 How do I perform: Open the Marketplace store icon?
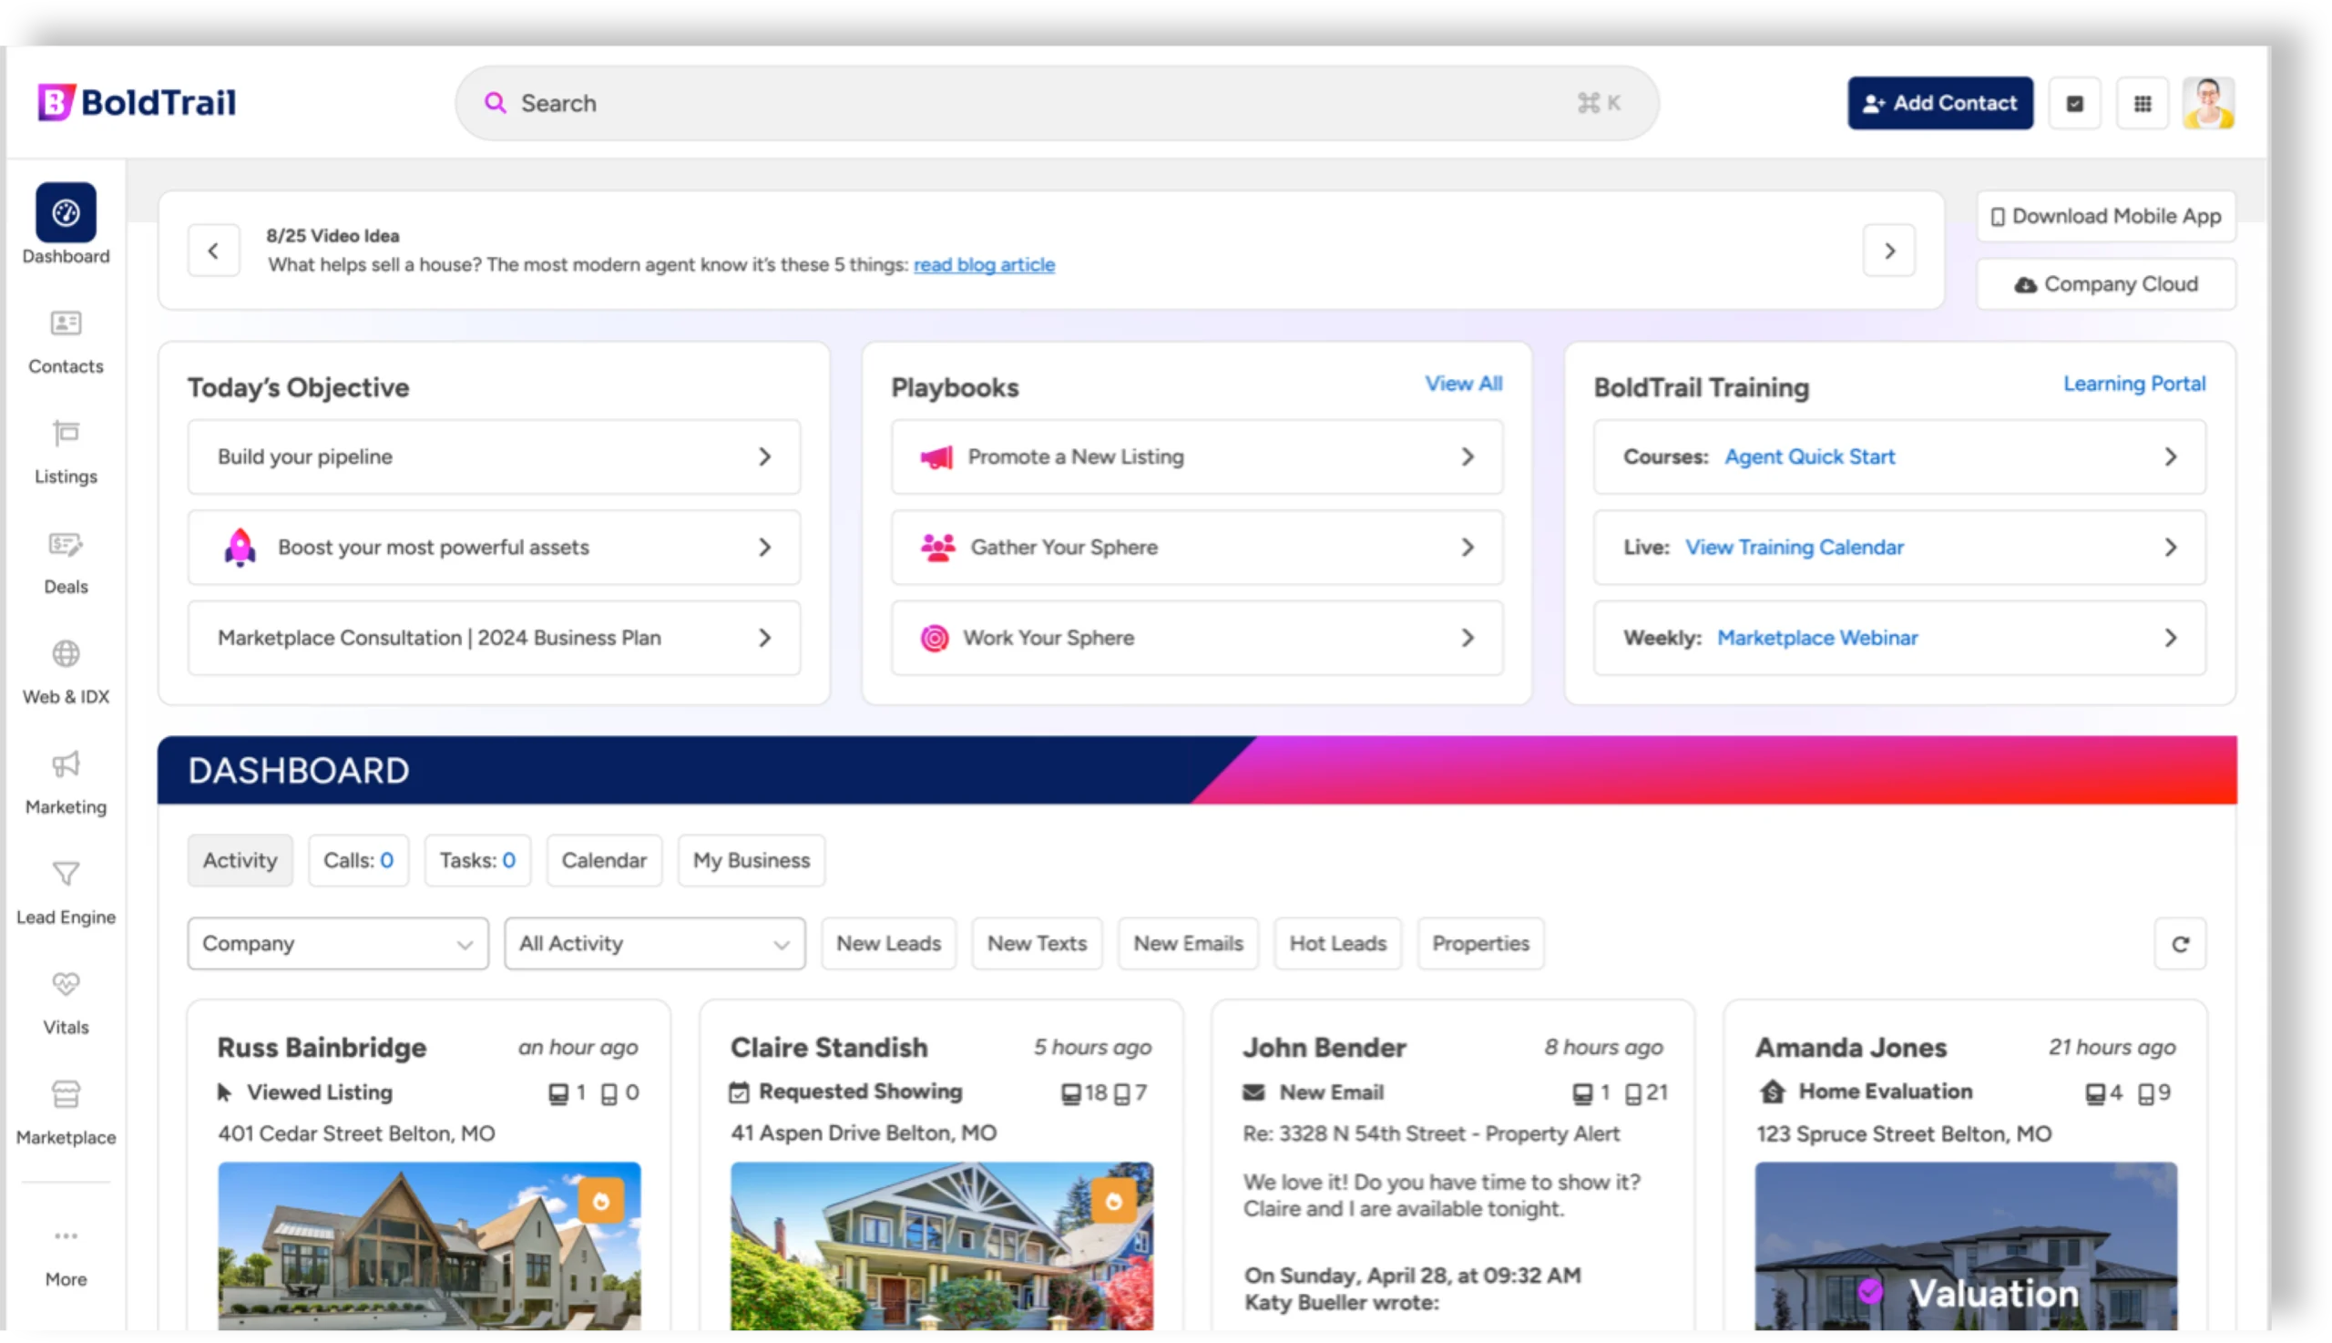[66, 1094]
